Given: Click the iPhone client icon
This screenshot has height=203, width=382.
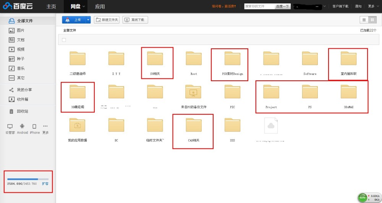Looking at the screenshot, I should tap(34, 126).
